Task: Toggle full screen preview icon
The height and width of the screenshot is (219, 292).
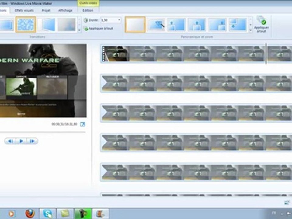Action: (82, 124)
